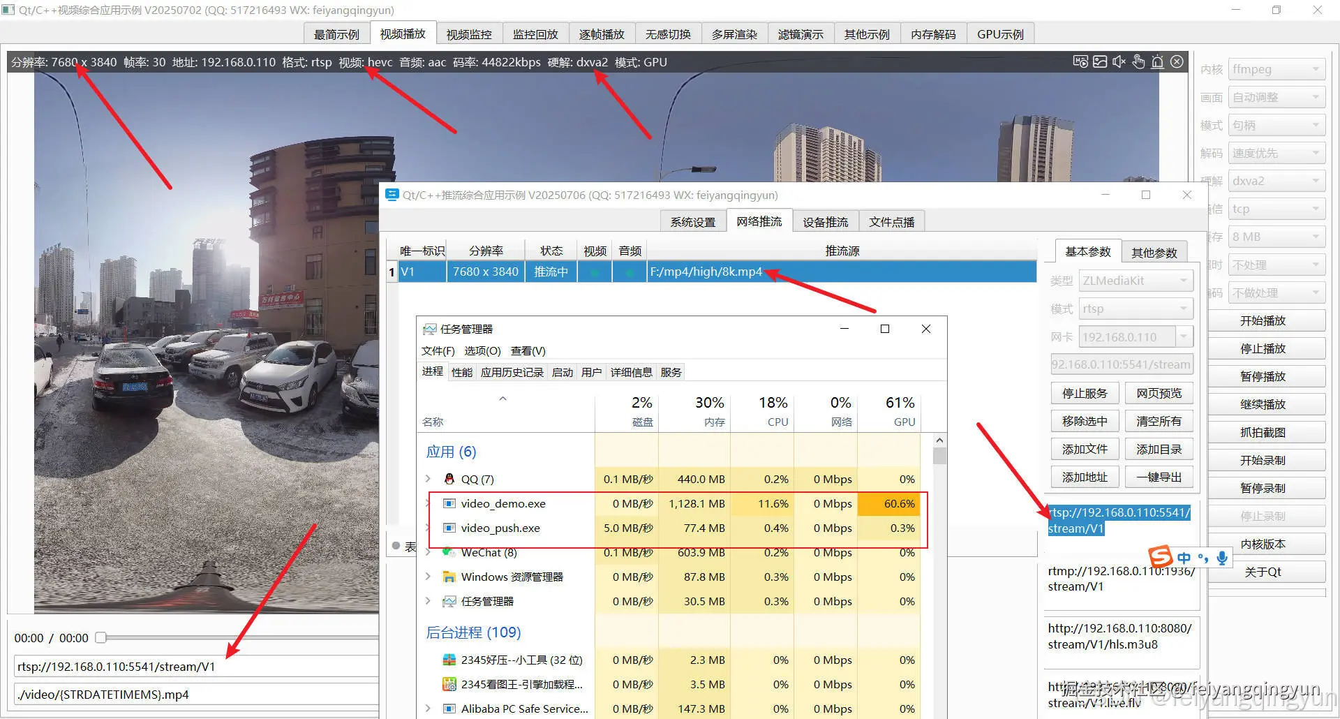The image size is (1340, 719).
Task: Expand the Alibaba PC Safe Service row
Action: point(429,709)
